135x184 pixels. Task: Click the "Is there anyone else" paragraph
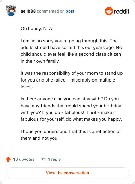(x=71, y=109)
